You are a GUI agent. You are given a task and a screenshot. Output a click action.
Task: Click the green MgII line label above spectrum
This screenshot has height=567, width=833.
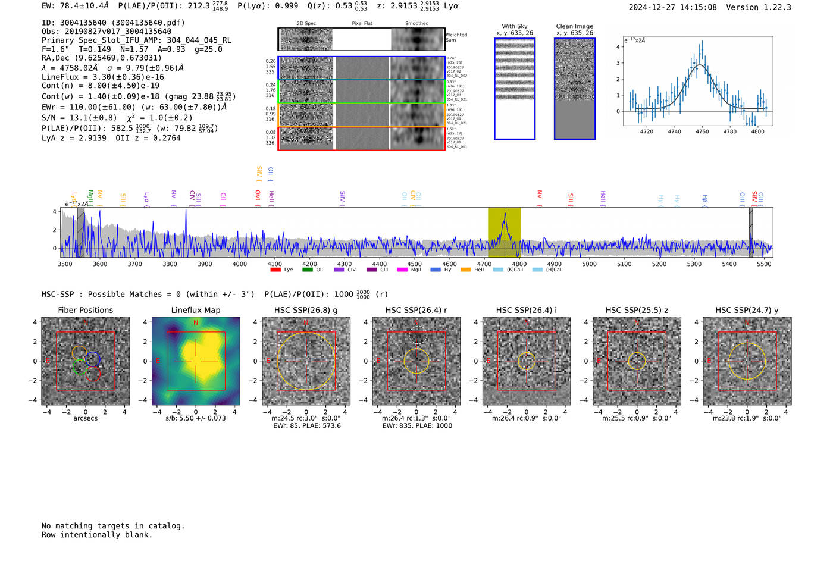pyautogui.click(x=90, y=197)
